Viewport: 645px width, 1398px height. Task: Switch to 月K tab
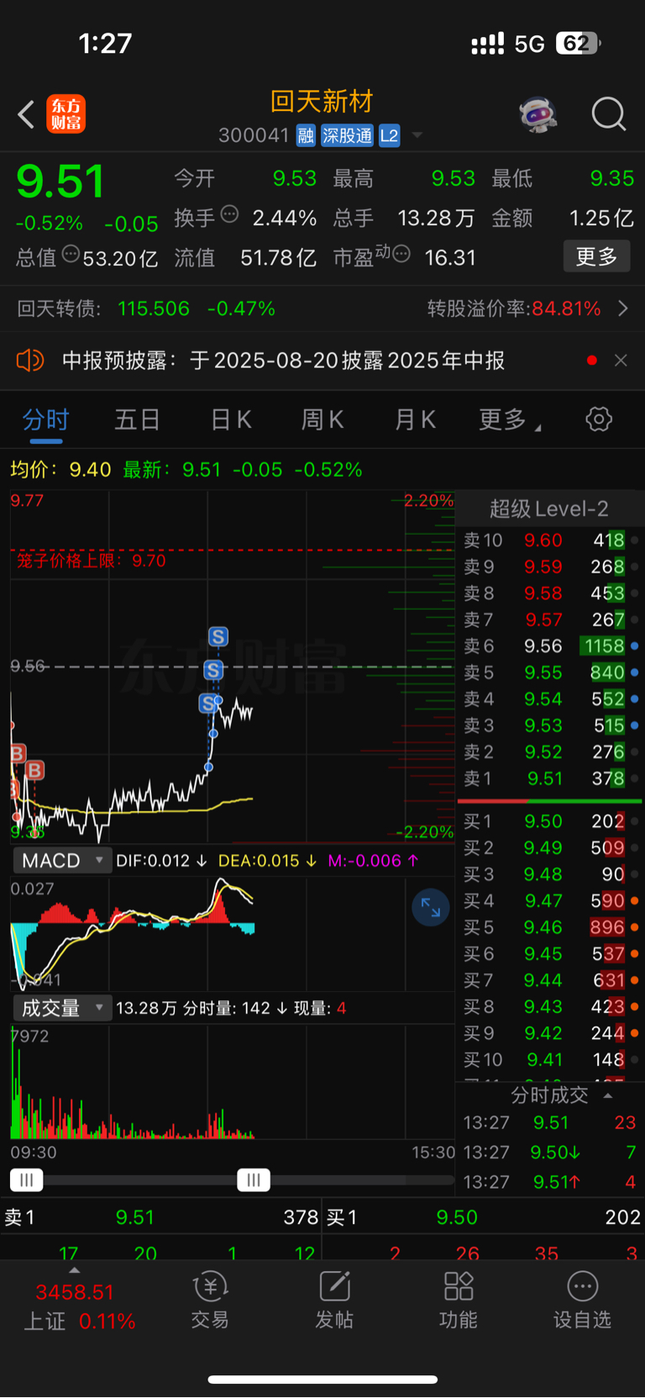tap(416, 419)
